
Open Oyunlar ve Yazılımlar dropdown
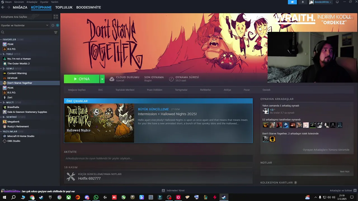(x=25, y=25)
